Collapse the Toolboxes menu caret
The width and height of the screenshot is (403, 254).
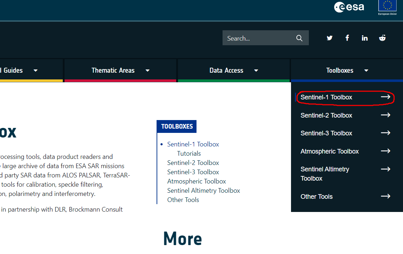tap(366, 71)
